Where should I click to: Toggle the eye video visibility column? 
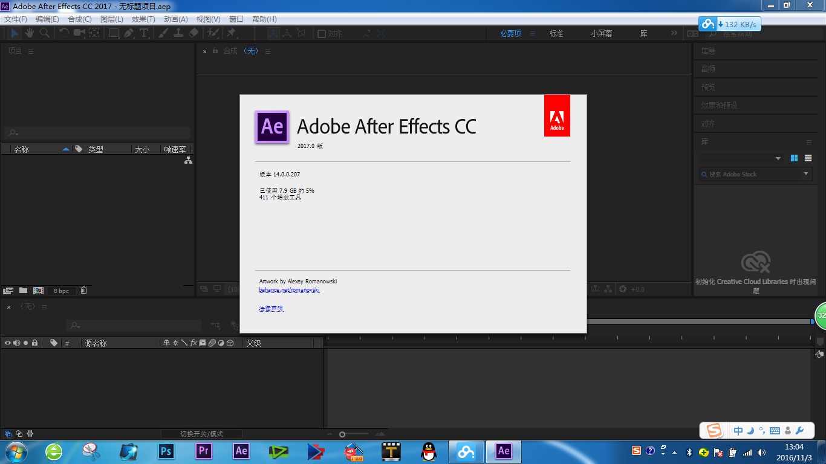pyautogui.click(x=8, y=343)
